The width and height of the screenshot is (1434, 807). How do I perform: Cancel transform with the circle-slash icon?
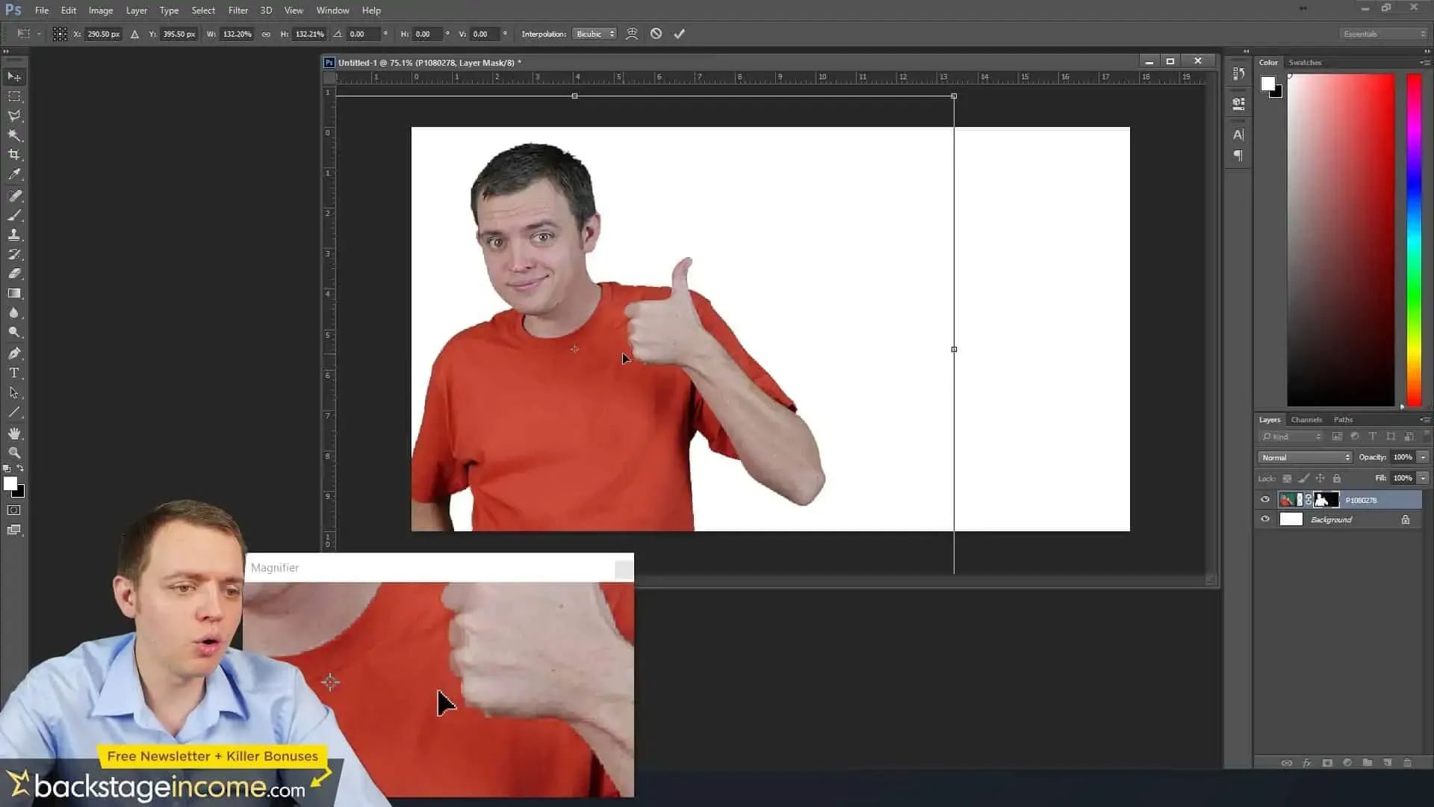(x=656, y=34)
